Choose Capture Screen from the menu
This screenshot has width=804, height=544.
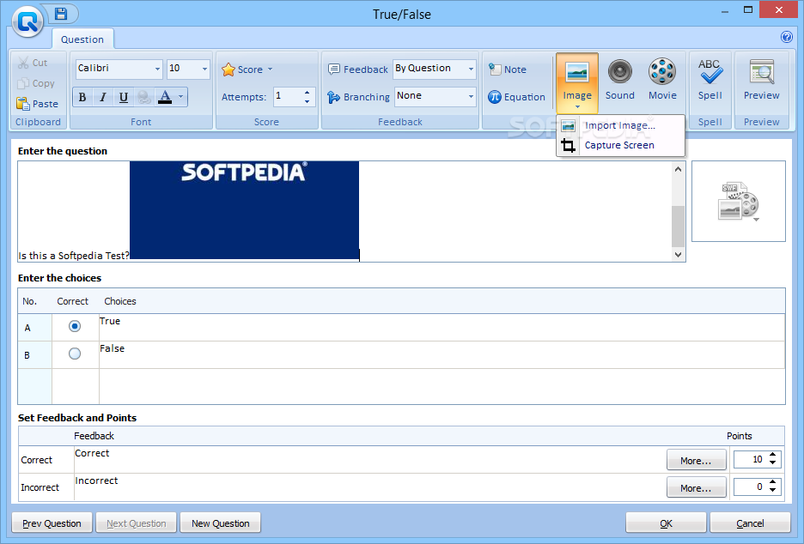point(619,145)
